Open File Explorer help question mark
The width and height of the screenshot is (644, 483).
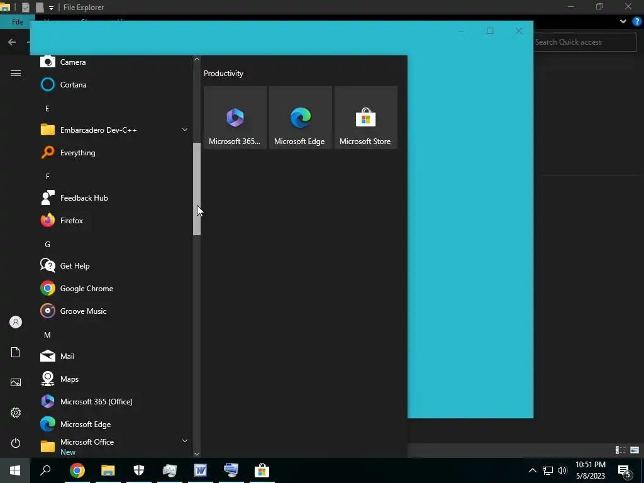click(637, 21)
